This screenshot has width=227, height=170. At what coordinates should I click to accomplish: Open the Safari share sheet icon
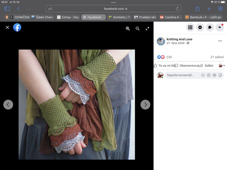point(197,9)
